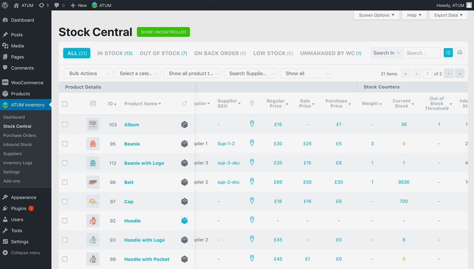Click the Beanie with Logo product thumbnail
Screen dimensions: 474x269
coord(93,163)
